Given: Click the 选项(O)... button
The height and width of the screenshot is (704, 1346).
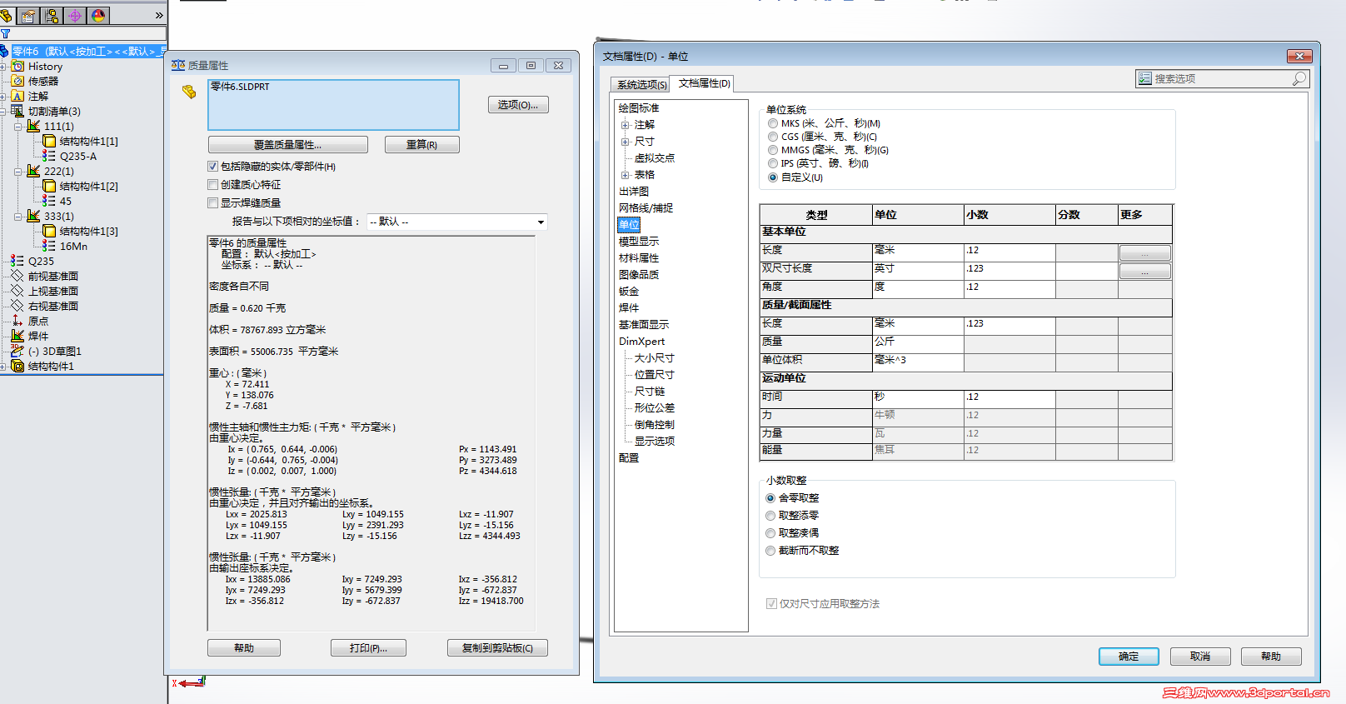Looking at the screenshot, I should click(x=518, y=105).
